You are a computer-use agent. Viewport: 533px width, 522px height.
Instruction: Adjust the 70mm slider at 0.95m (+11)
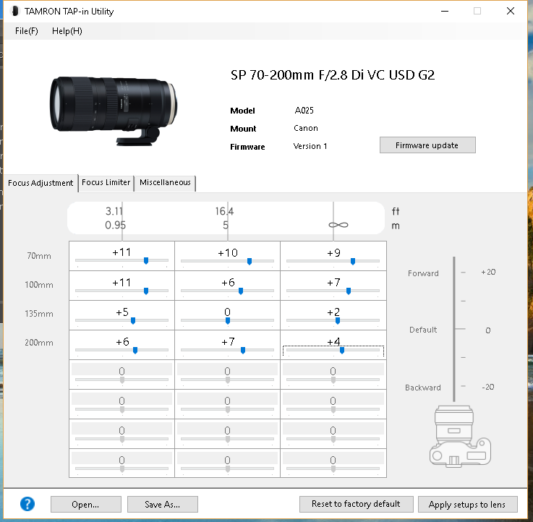point(146,261)
